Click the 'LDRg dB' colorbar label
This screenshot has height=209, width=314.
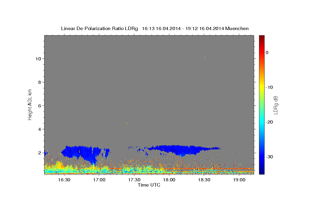coord(276,105)
